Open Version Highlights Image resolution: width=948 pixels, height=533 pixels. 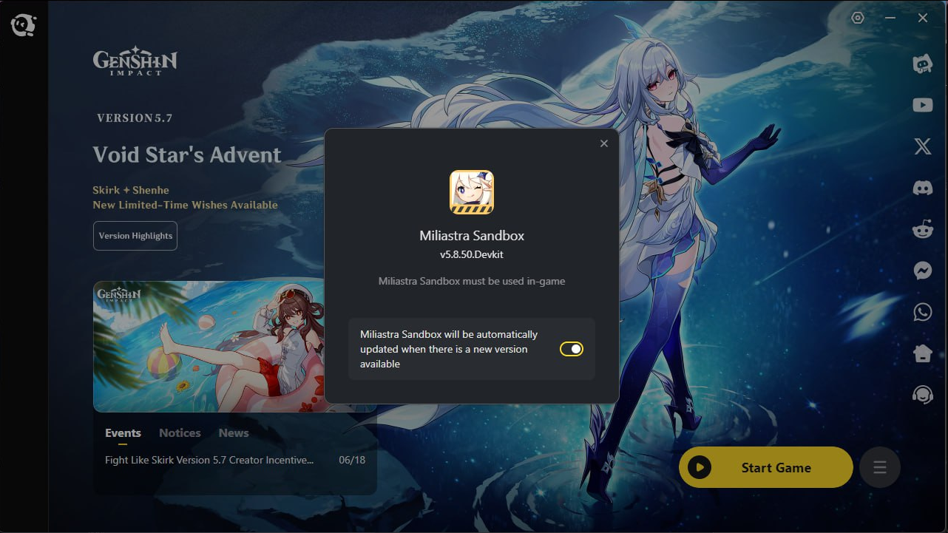pos(135,236)
